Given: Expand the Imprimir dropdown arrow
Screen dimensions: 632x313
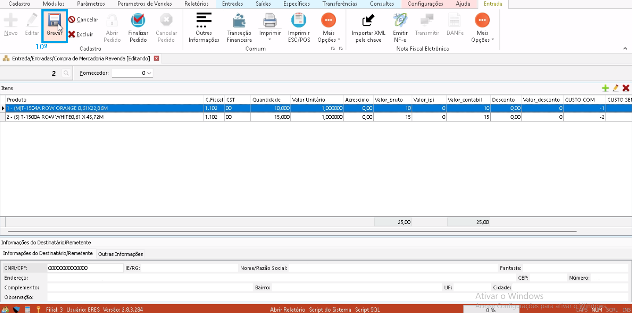Looking at the screenshot, I should (x=270, y=40).
